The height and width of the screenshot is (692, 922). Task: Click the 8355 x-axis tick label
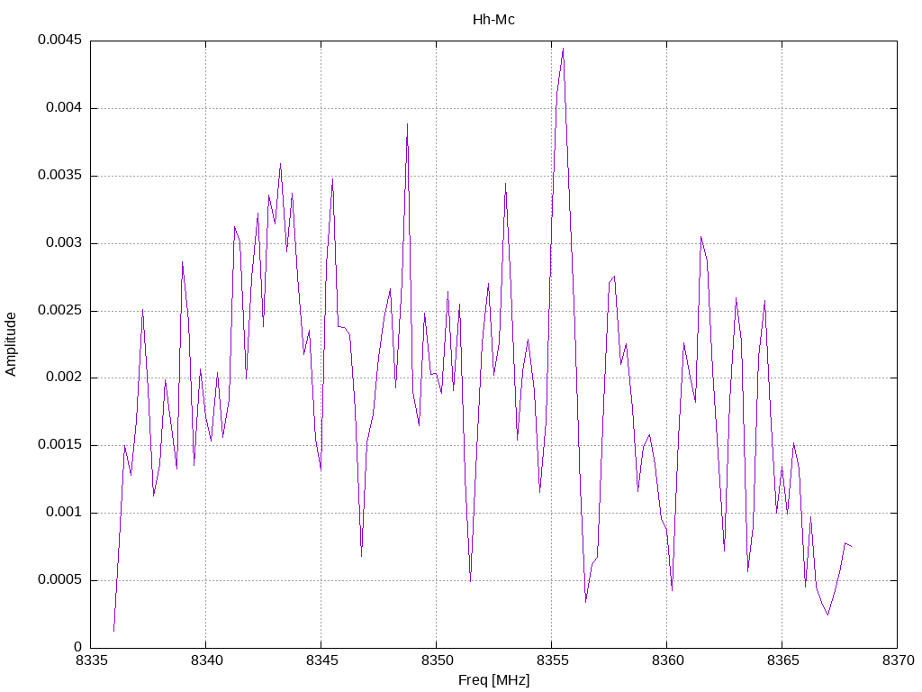[x=552, y=660]
